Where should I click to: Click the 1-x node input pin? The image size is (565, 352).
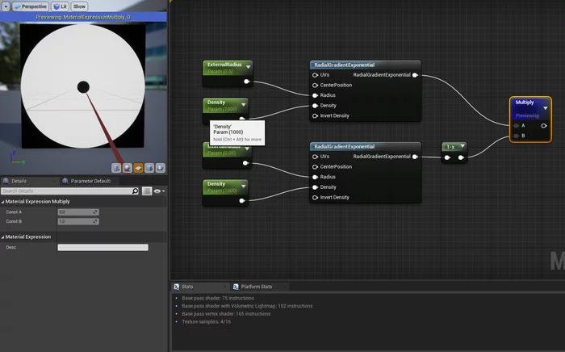[x=447, y=157]
